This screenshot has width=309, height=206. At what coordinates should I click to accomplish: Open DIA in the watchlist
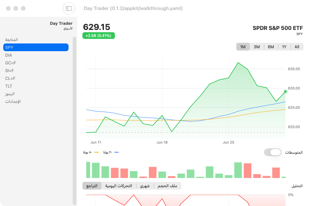point(36,55)
